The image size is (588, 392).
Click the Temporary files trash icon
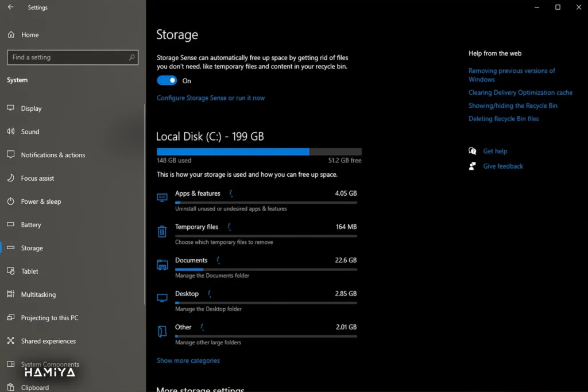coord(162,231)
